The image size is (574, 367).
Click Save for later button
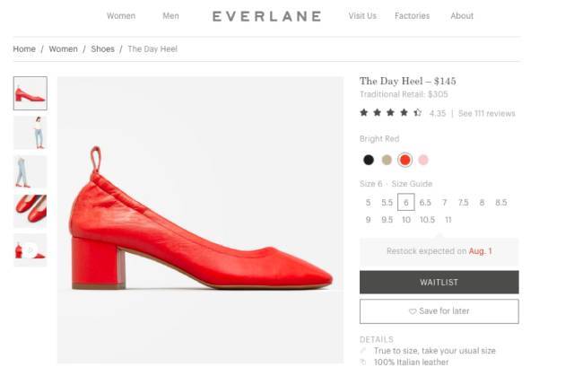pos(439,311)
